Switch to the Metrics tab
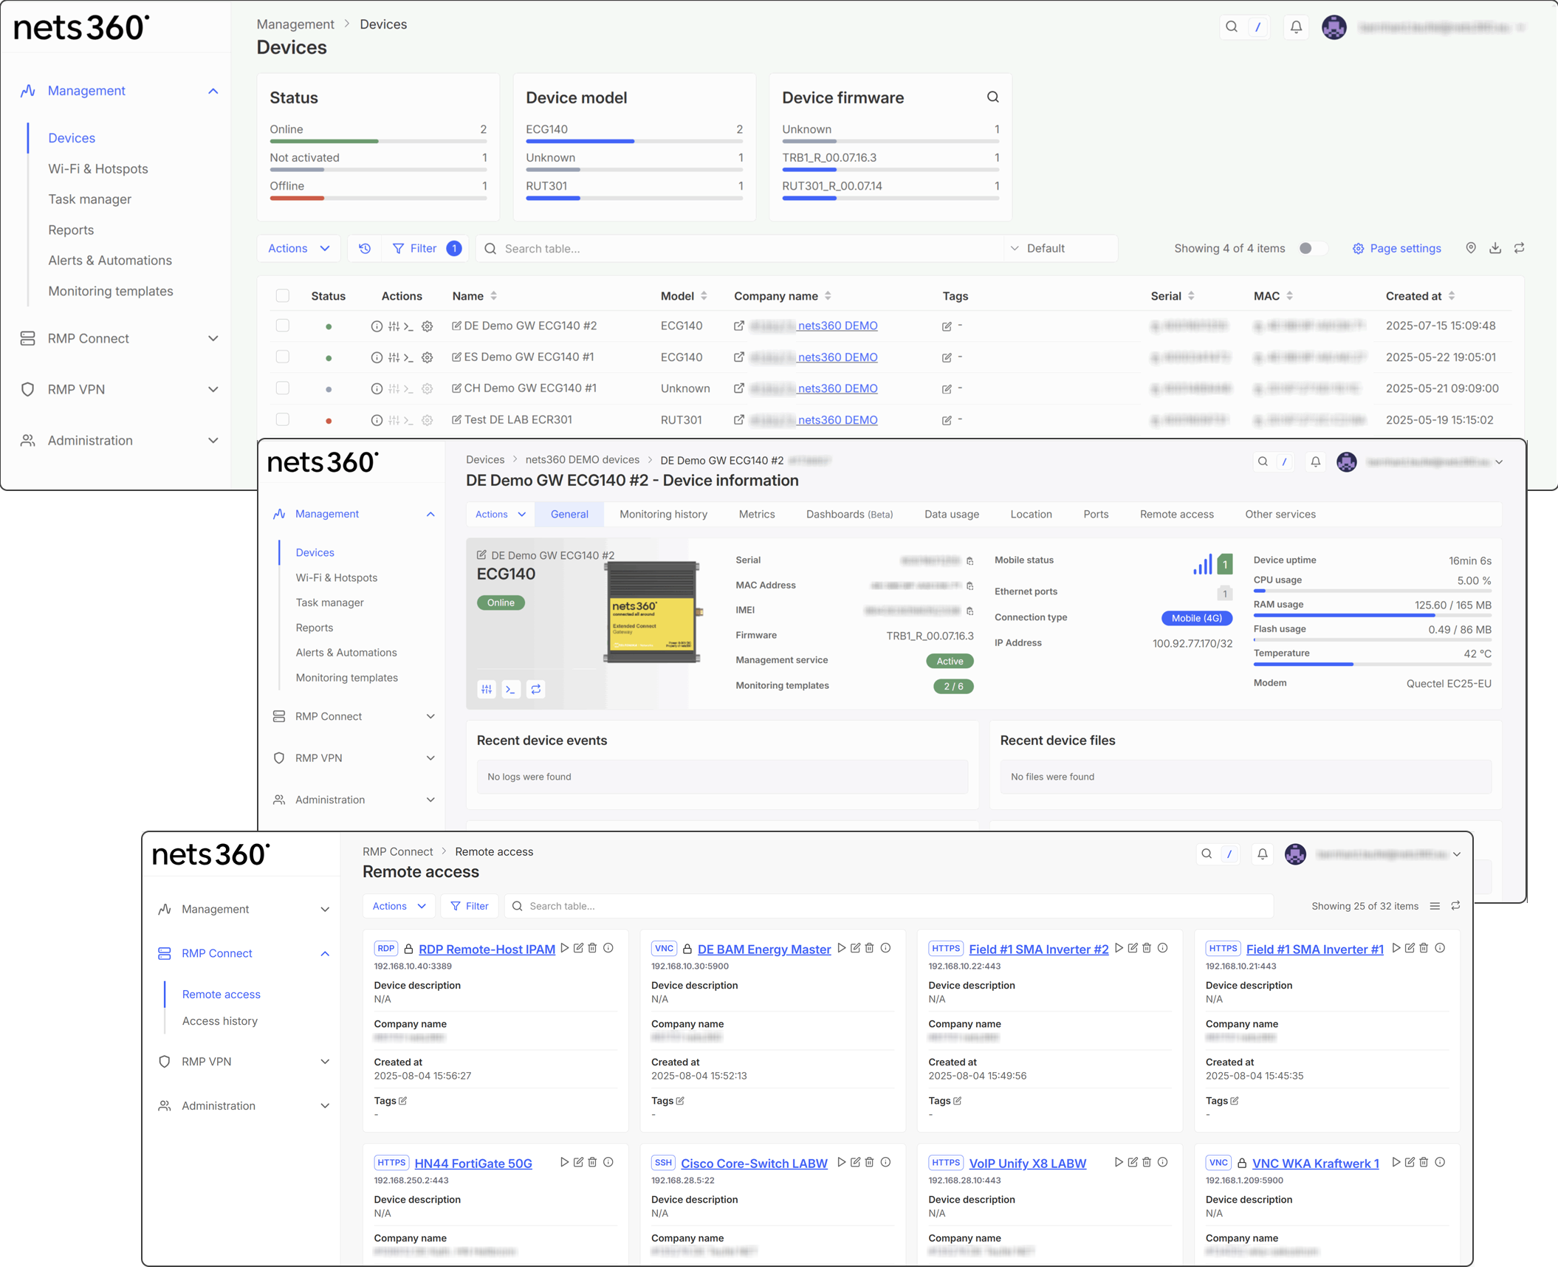The width and height of the screenshot is (1558, 1267). click(x=757, y=515)
